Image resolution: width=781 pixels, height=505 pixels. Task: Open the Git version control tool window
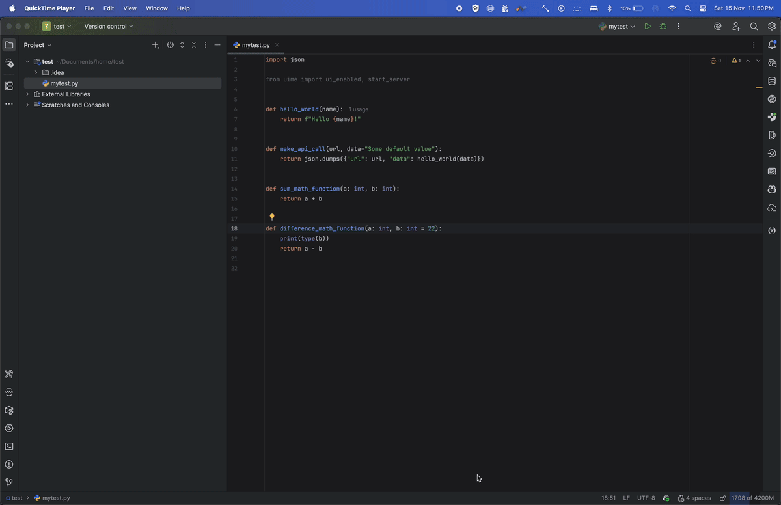click(9, 482)
